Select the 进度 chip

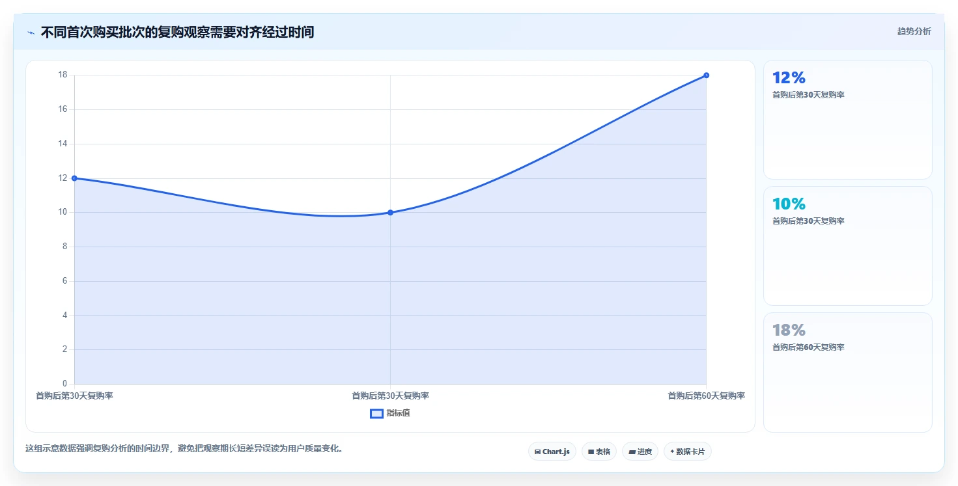coord(640,452)
